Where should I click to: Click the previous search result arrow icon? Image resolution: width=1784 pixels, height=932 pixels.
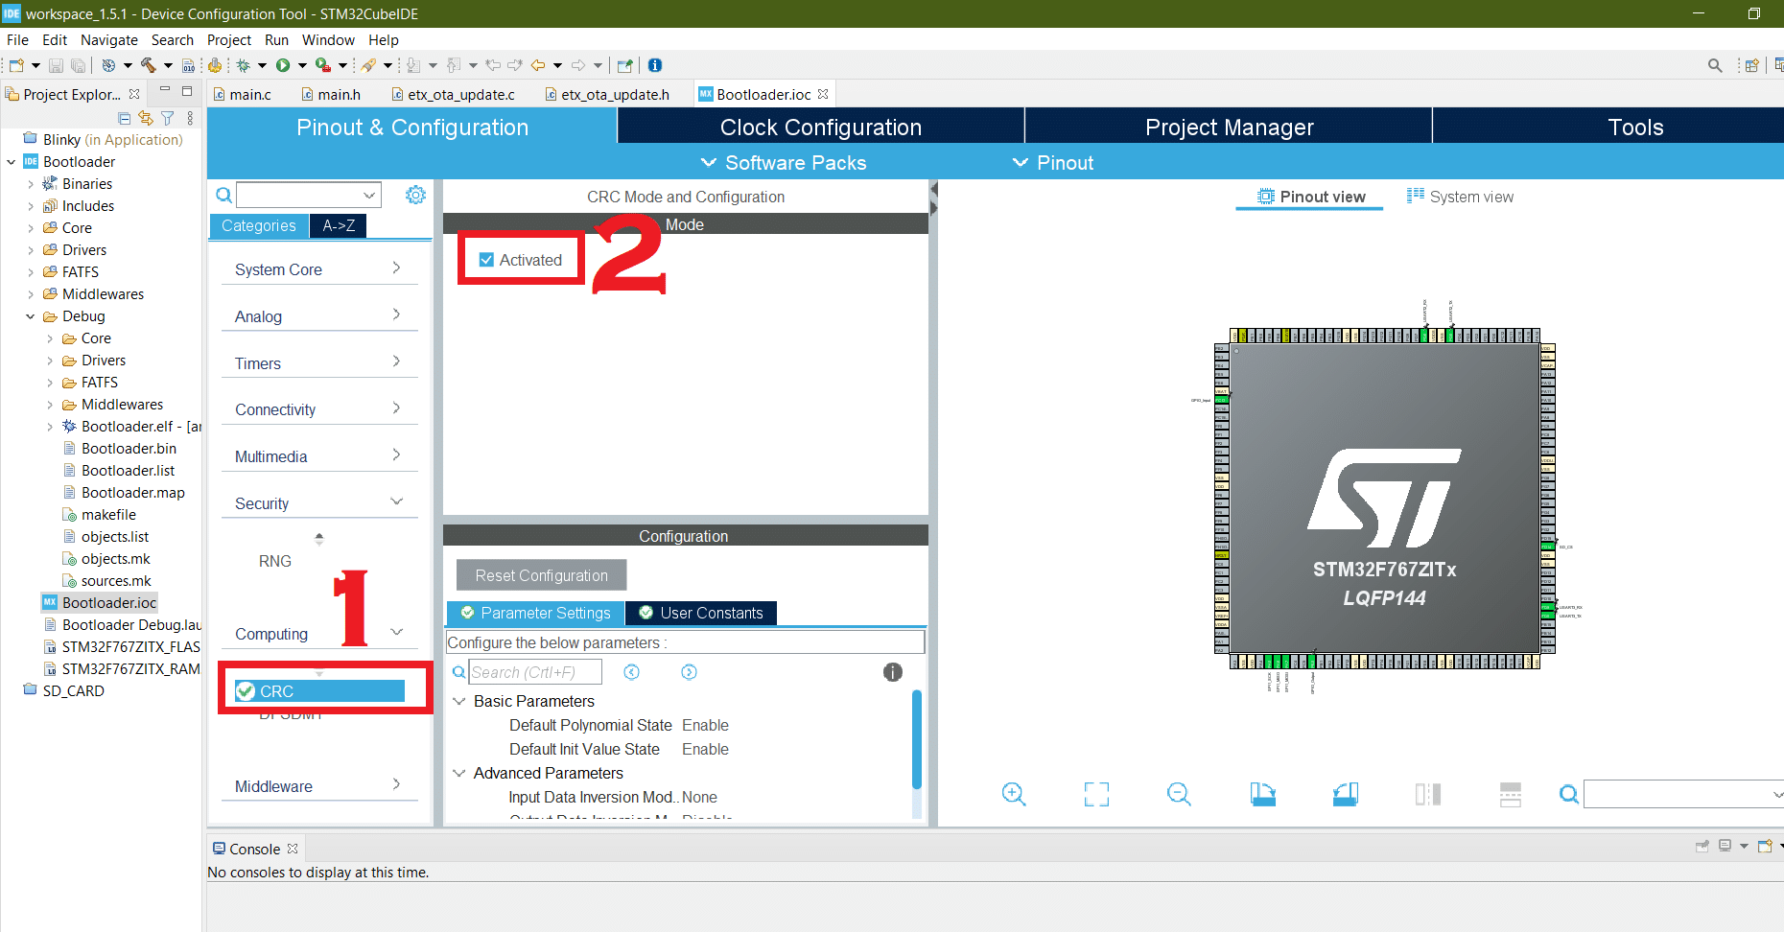pos(631,672)
